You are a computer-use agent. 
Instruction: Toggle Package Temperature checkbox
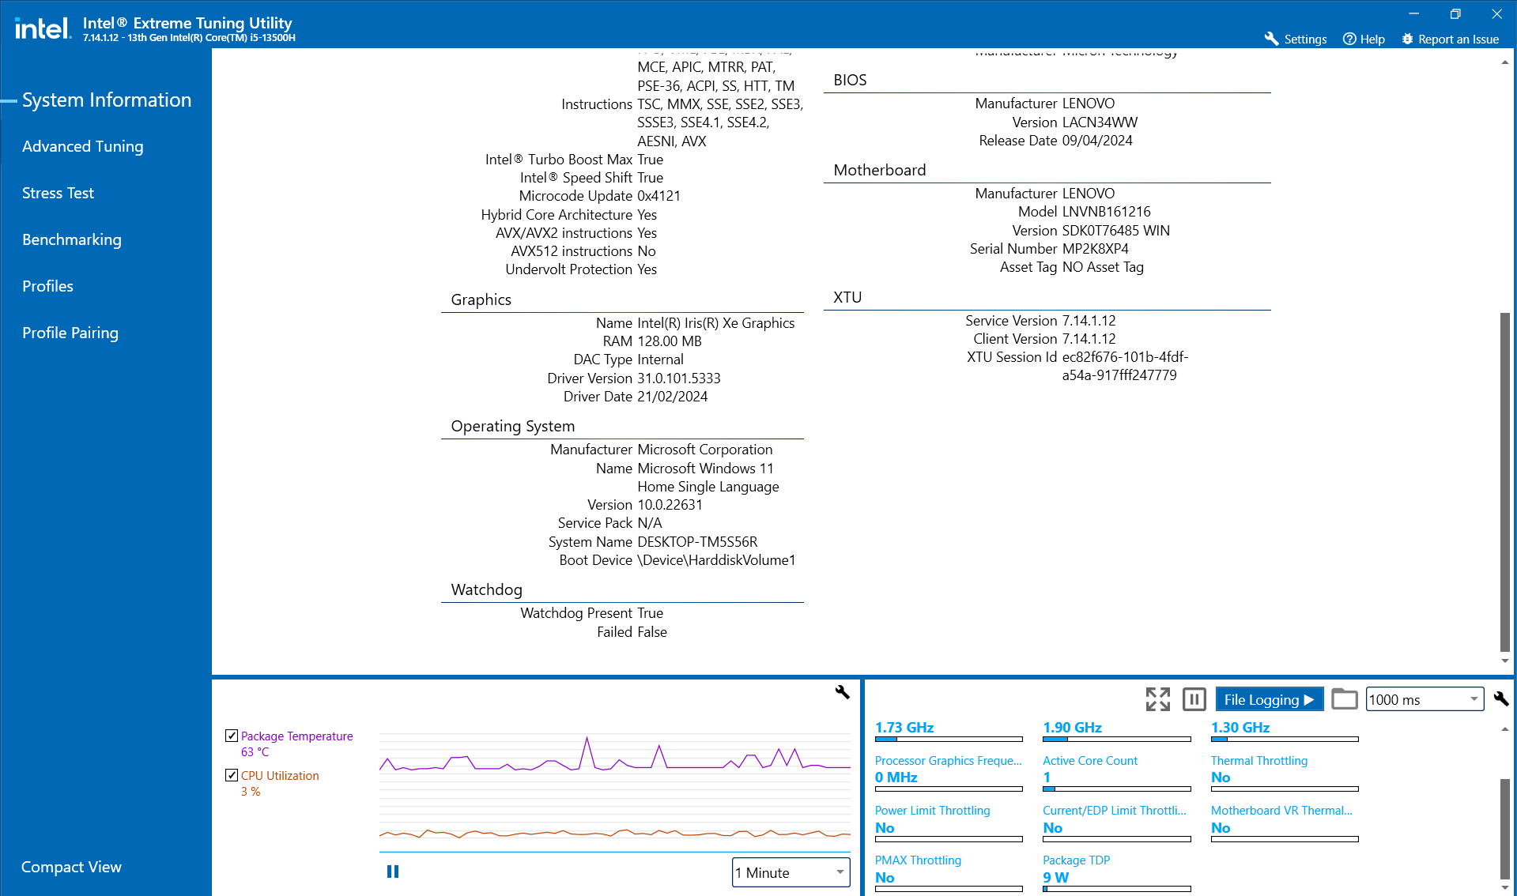[x=232, y=736]
